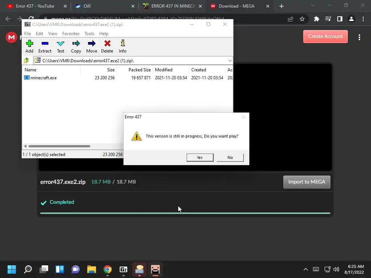
Task: Click the Delete tool in 7-Zip
Action: coord(107,46)
